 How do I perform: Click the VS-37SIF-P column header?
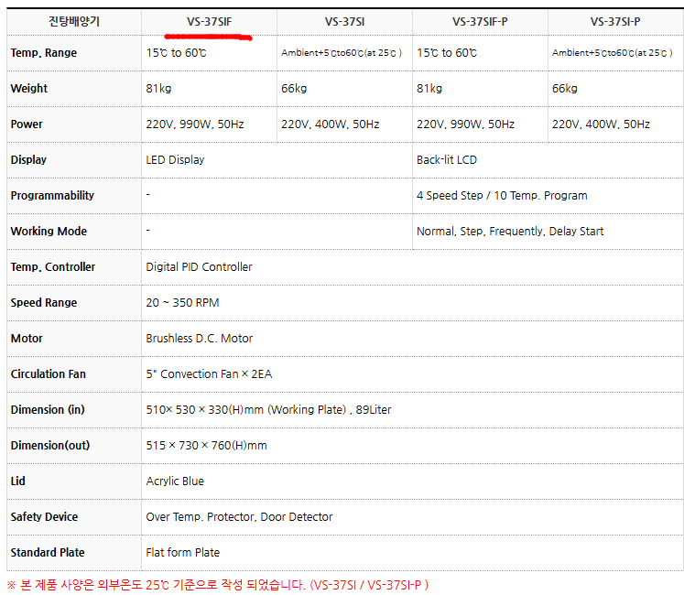[480, 20]
